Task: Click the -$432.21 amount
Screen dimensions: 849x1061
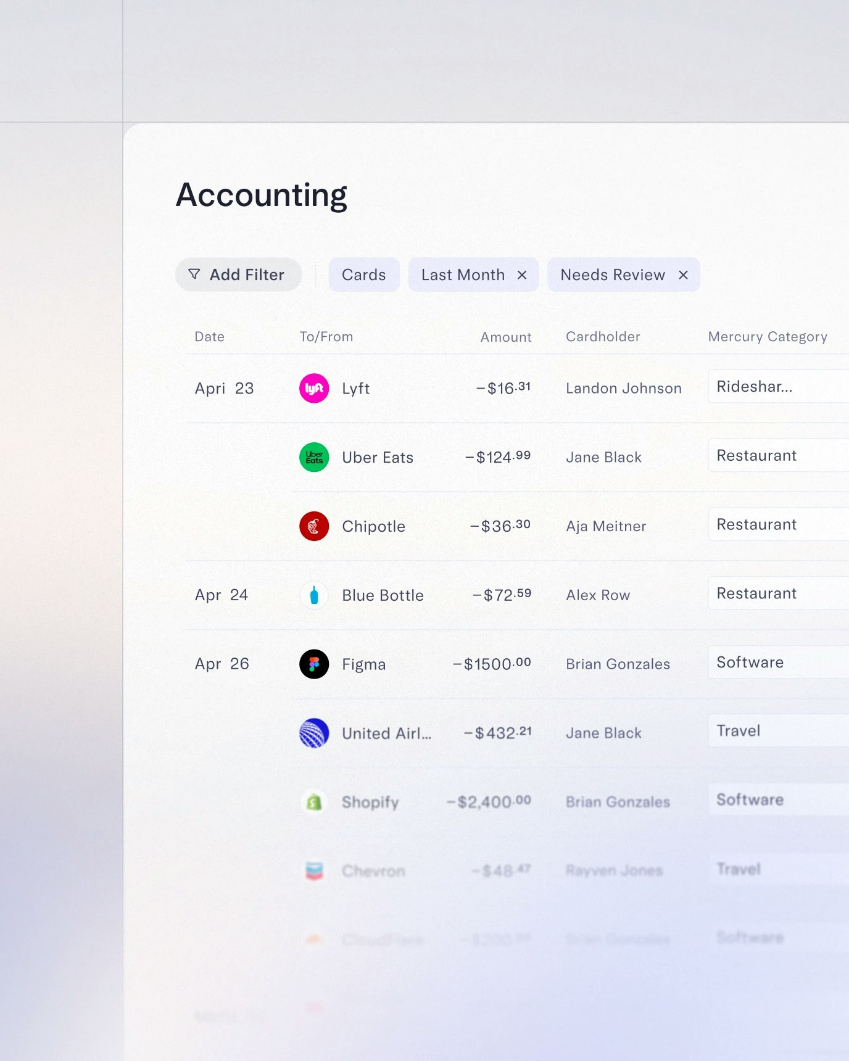Action: pyautogui.click(x=497, y=733)
